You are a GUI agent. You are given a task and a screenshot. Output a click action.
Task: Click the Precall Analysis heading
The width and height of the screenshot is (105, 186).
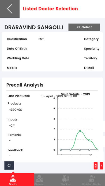pos(25,85)
